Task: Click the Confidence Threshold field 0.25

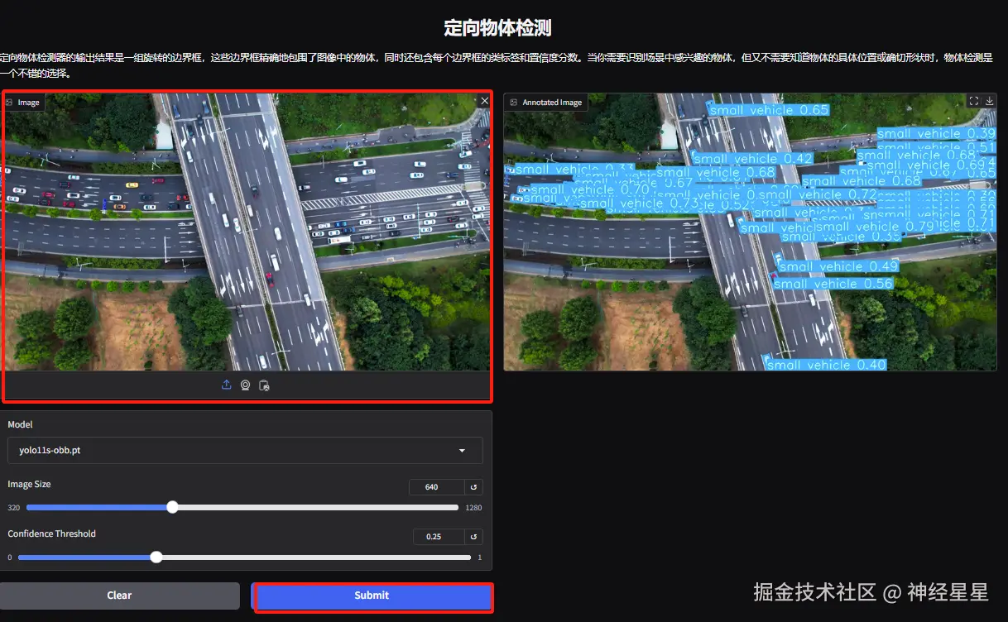Action: click(439, 537)
